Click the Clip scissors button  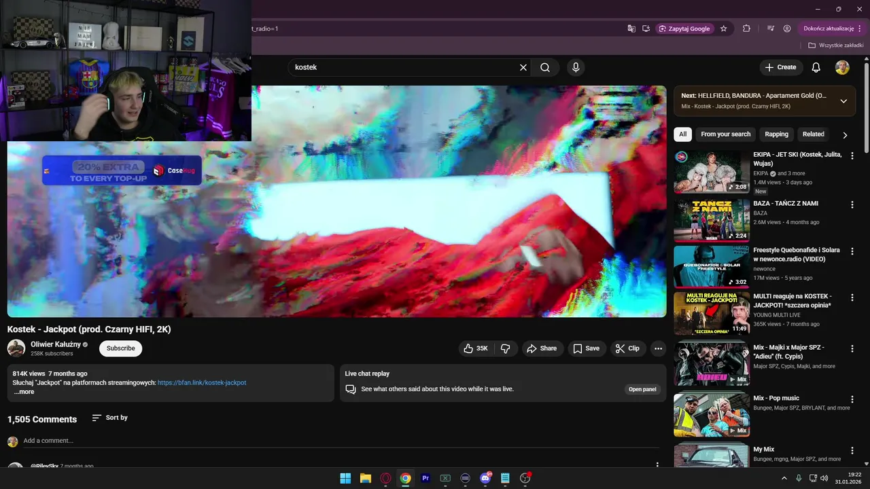pos(627,348)
